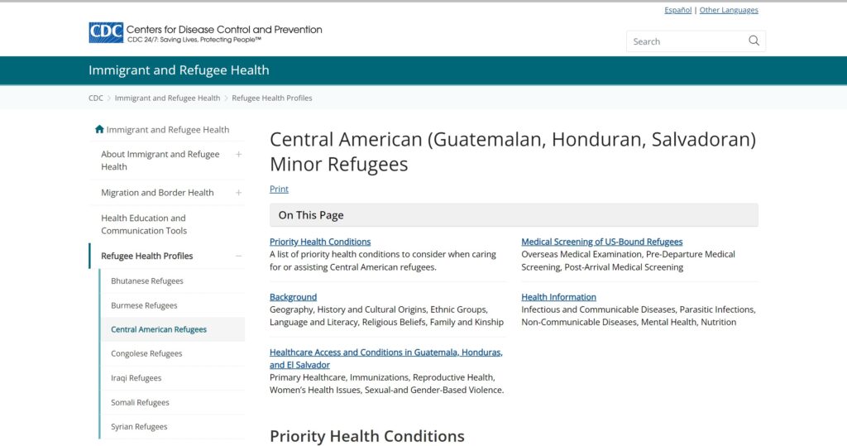This screenshot has height=446, width=847.
Task: Click the Print link
Action: click(x=279, y=189)
